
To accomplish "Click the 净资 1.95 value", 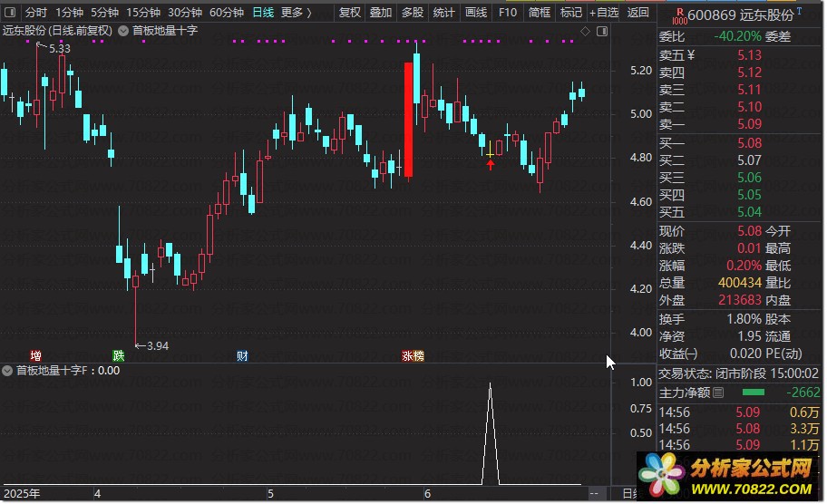I will coord(749,336).
